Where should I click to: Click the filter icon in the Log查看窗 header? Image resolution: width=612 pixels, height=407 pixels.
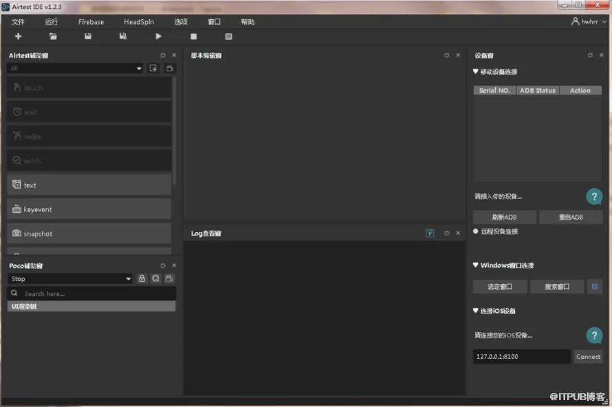(x=430, y=233)
